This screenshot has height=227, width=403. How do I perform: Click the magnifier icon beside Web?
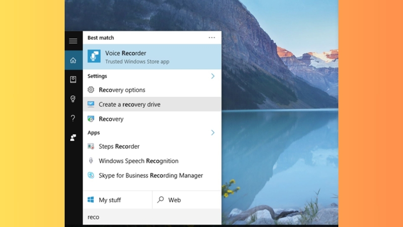[161, 199]
